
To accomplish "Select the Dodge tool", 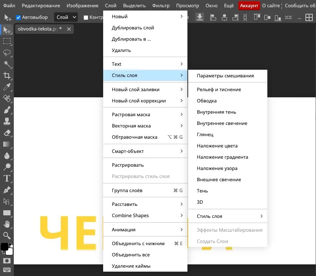I will click(7, 167).
